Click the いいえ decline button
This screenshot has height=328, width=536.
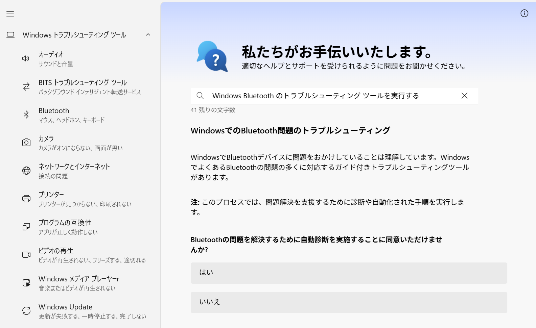coord(349,302)
